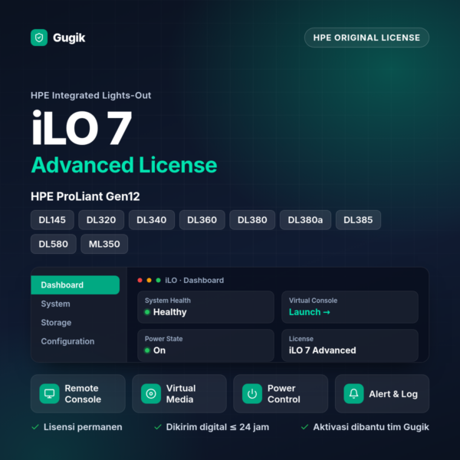Select the DL385 model chip
The height and width of the screenshot is (460, 460).
(358, 220)
